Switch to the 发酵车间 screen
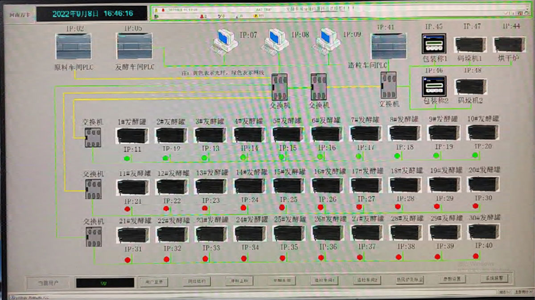Screen dimensions: 535x300 [x=282, y=281]
